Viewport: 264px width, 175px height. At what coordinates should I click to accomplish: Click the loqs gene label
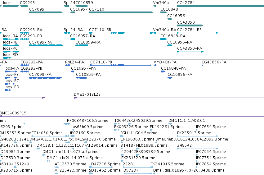click(x=7, y=3)
